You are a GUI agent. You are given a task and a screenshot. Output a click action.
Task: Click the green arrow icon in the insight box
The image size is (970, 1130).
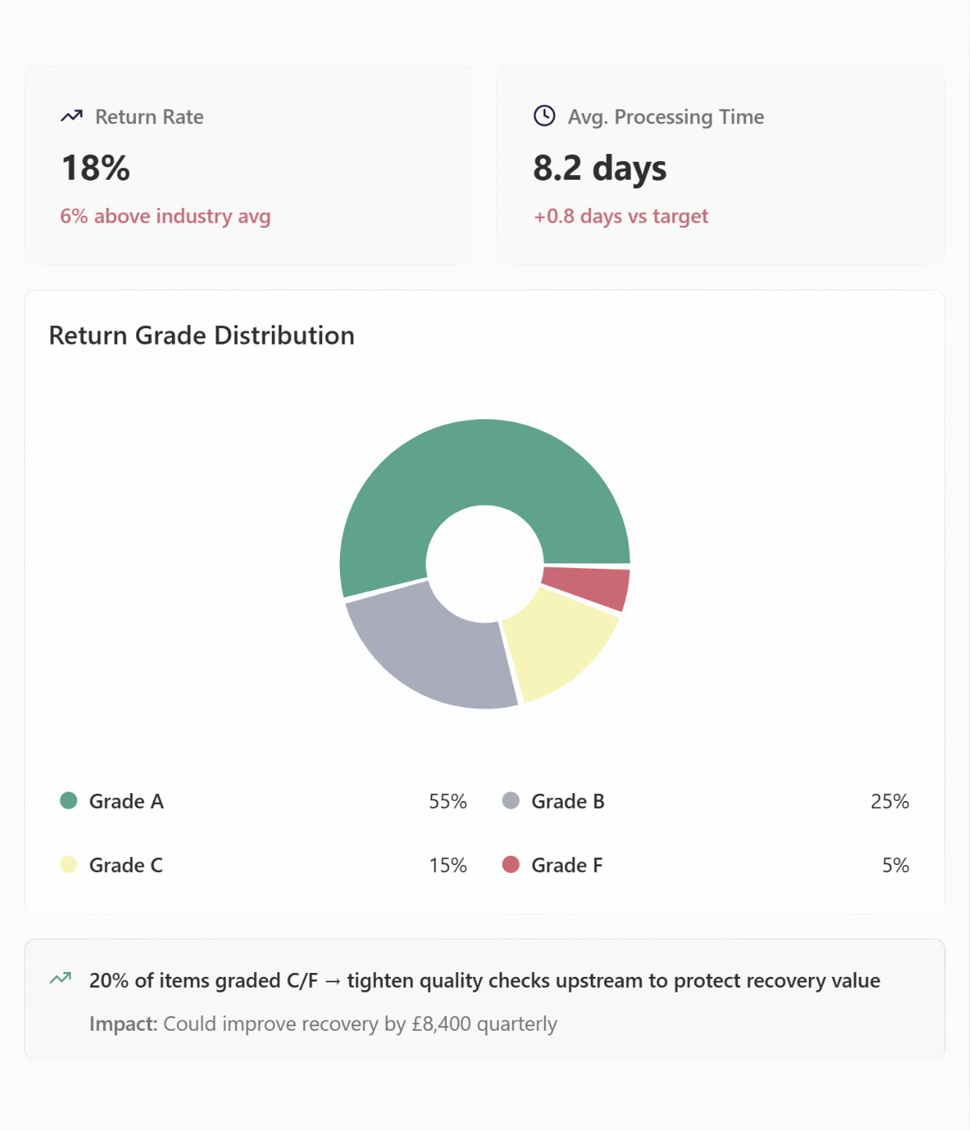coord(61,978)
